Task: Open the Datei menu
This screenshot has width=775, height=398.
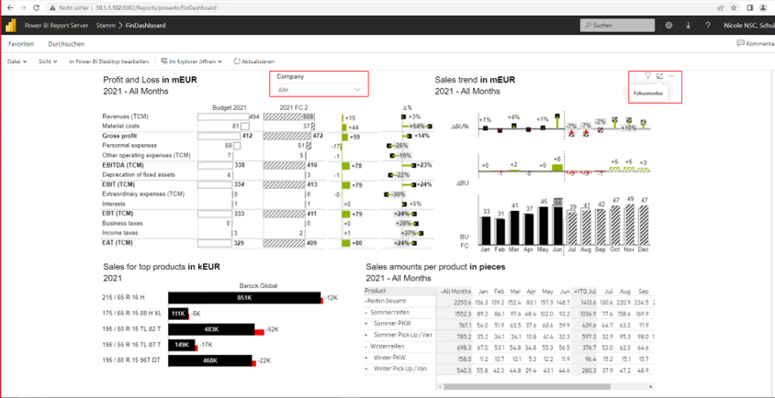Action: [17, 61]
